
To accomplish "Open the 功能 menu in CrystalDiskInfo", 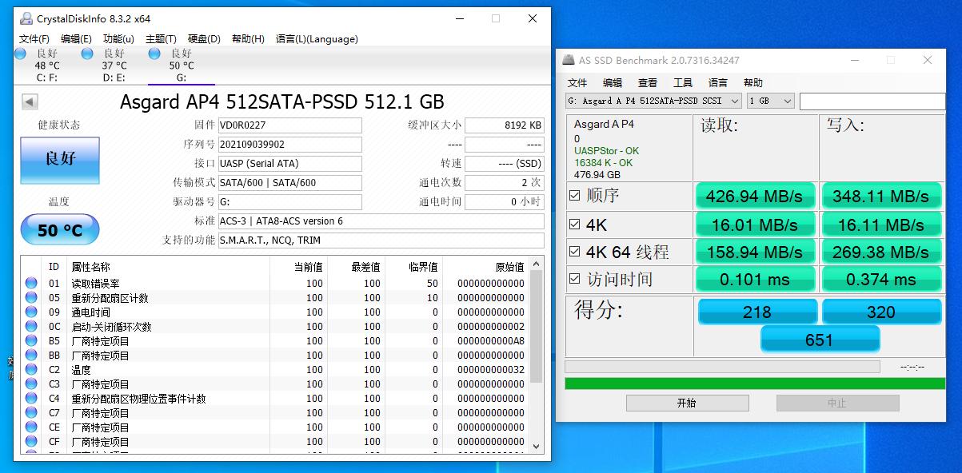I will [118, 38].
